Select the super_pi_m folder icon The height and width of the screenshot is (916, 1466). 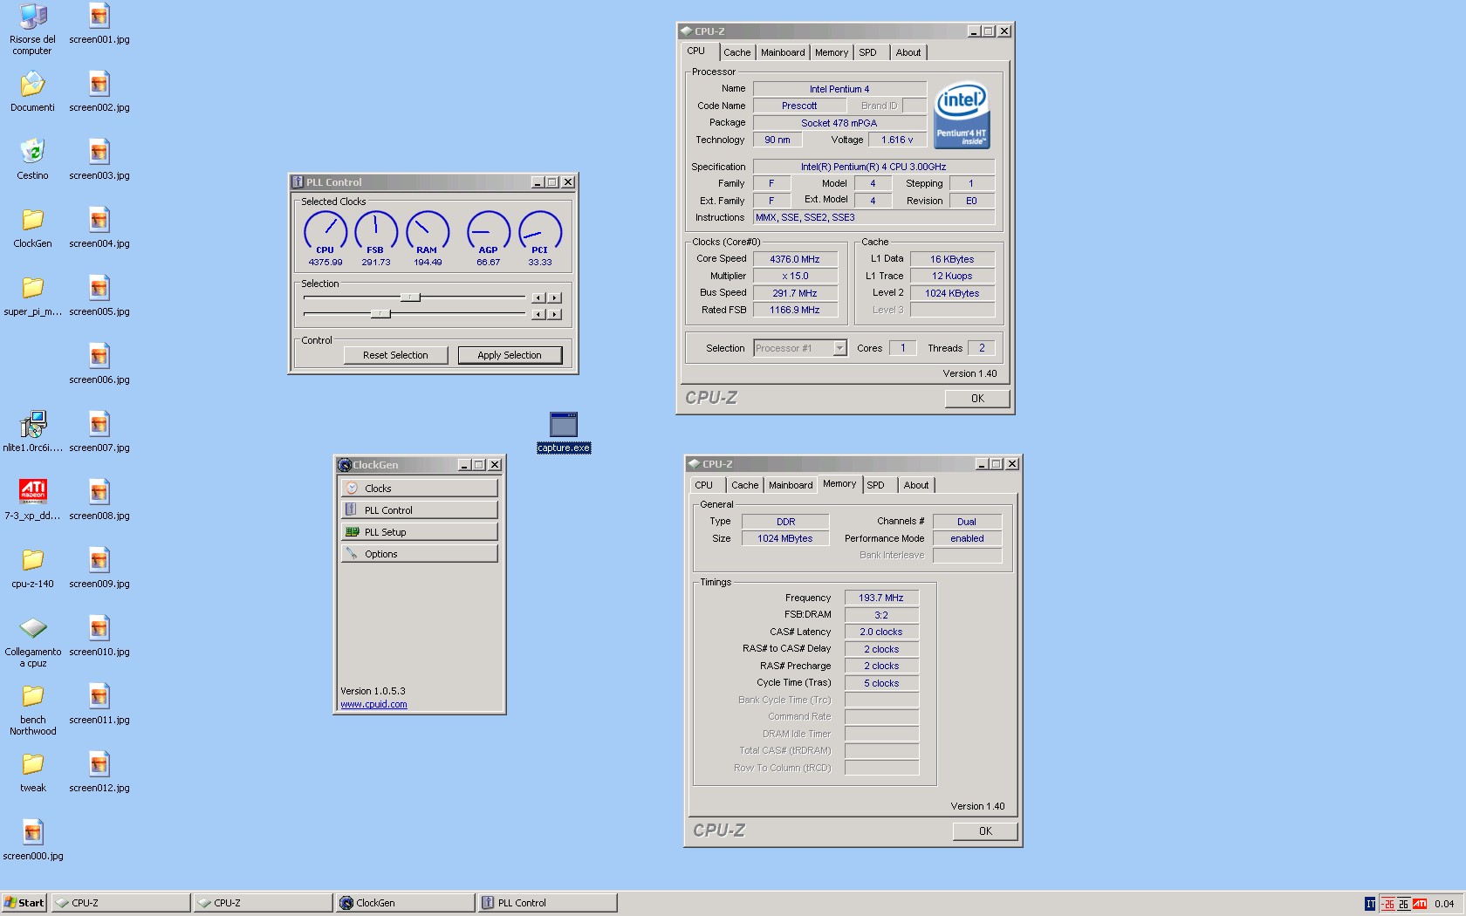(x=32, y=287)
